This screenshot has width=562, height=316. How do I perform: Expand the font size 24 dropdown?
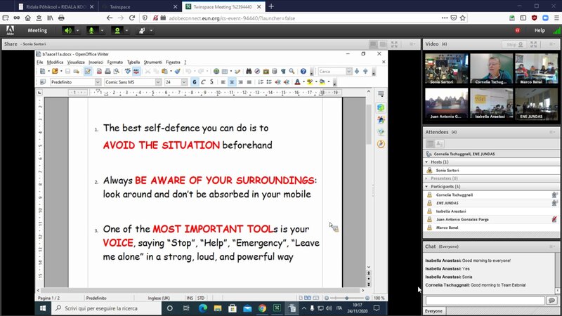coord(185,82)
